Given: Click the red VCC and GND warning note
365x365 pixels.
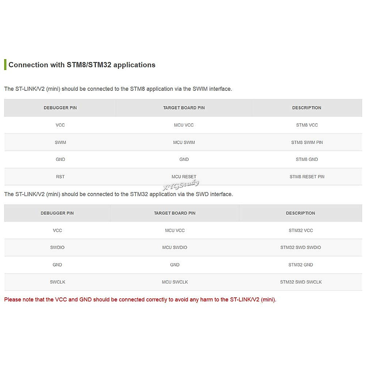Looking at the screenshot, I should (x=140, y=300).
